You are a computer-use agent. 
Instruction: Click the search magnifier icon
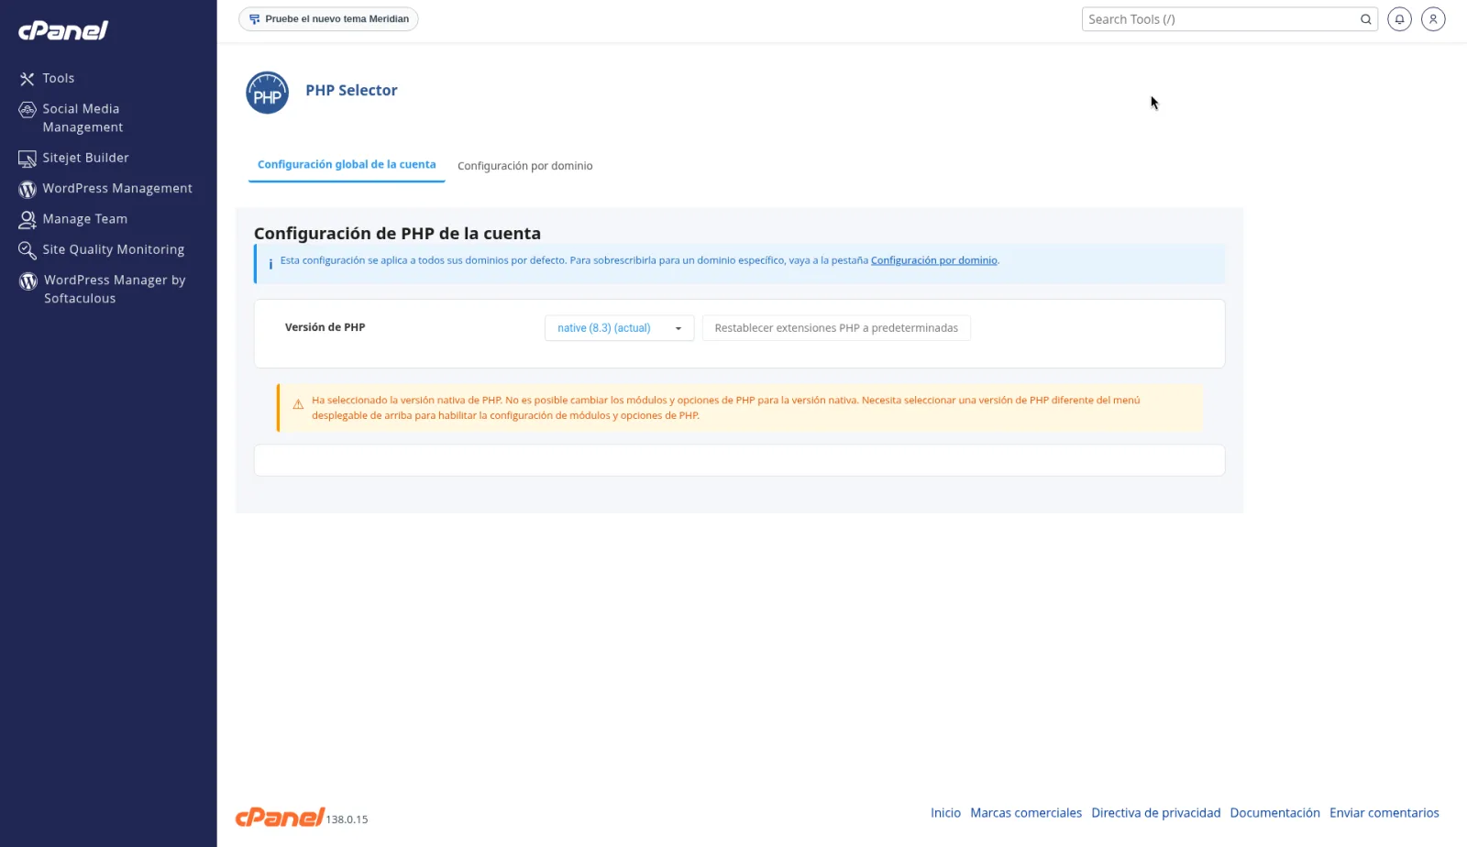click(1365, 19)
